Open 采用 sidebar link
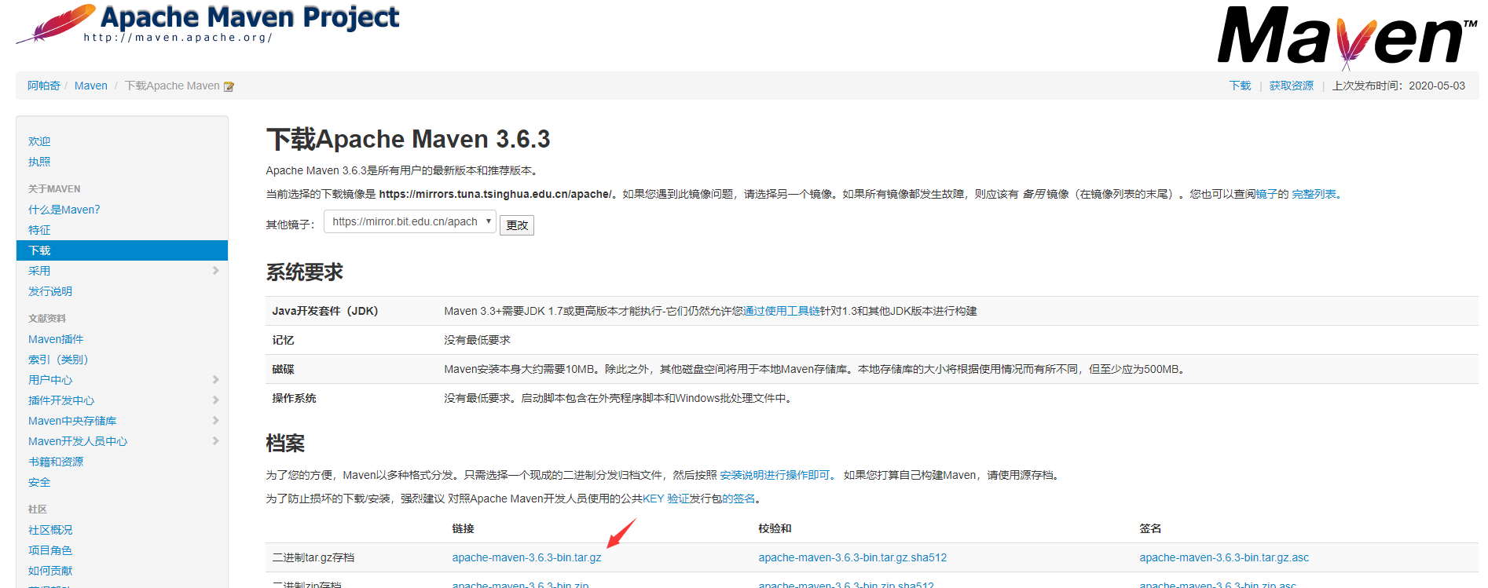 tap(39, 271)
